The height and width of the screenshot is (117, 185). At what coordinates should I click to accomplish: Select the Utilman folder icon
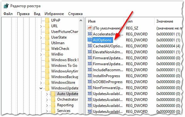47,43
